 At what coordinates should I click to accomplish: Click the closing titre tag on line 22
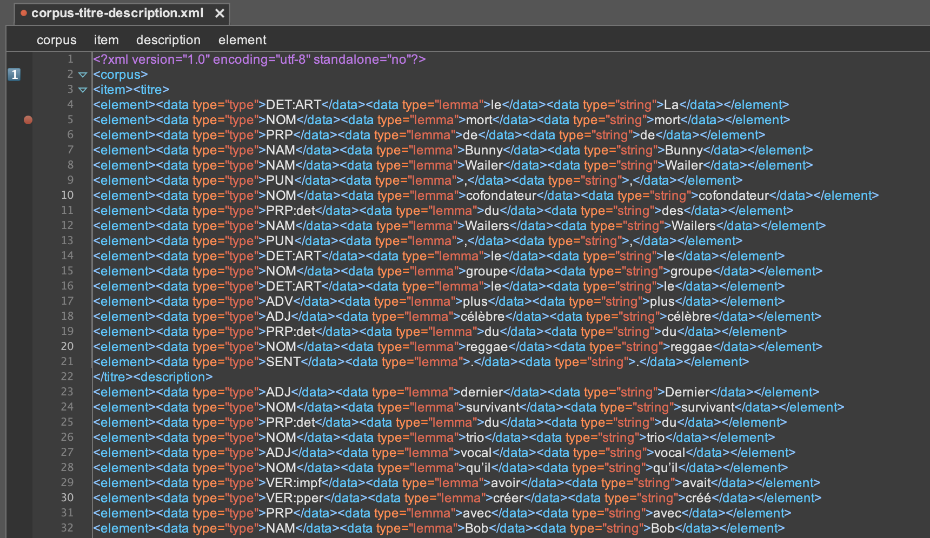tap(113, 377)
